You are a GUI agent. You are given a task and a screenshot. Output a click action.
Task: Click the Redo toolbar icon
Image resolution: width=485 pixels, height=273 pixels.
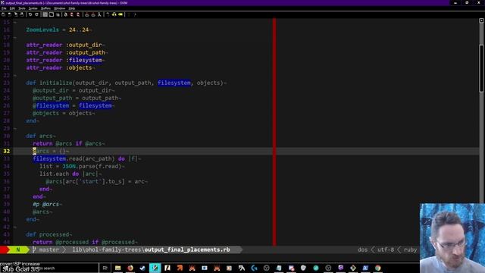click(x=36, y=14)
